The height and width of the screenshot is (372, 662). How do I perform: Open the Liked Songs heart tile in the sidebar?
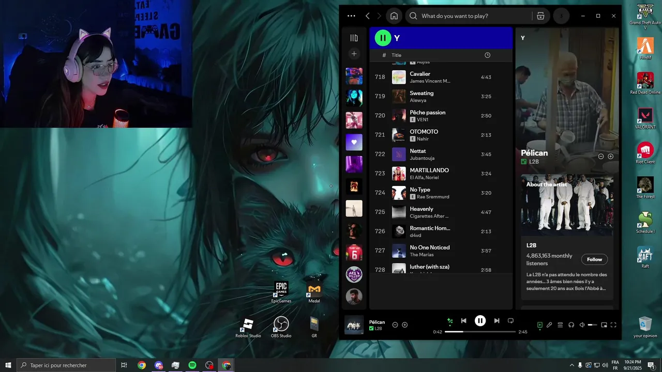point(354,142)
